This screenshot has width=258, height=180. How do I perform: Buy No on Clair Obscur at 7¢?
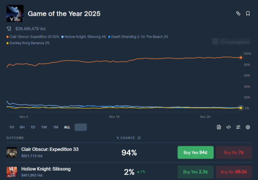click(x=234, y=153)
